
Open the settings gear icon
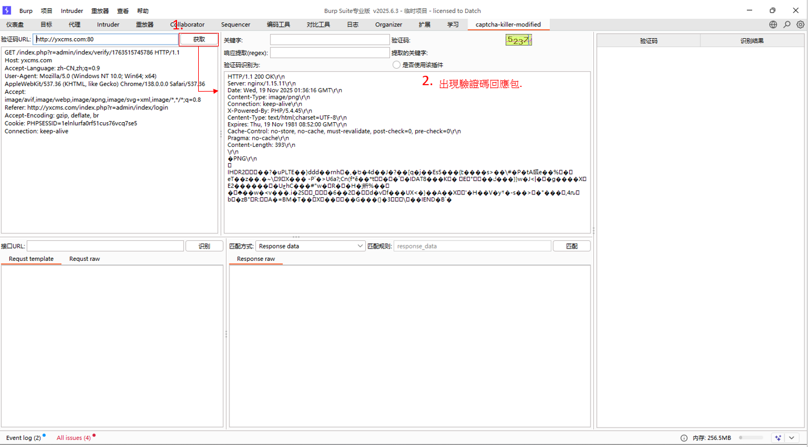pos(800,25)
